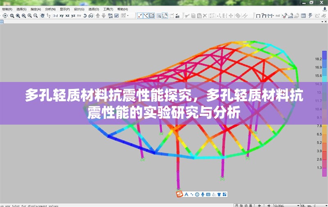Click the Sogou toolbox grid icon
328x207 pixels.
[224, 194]
